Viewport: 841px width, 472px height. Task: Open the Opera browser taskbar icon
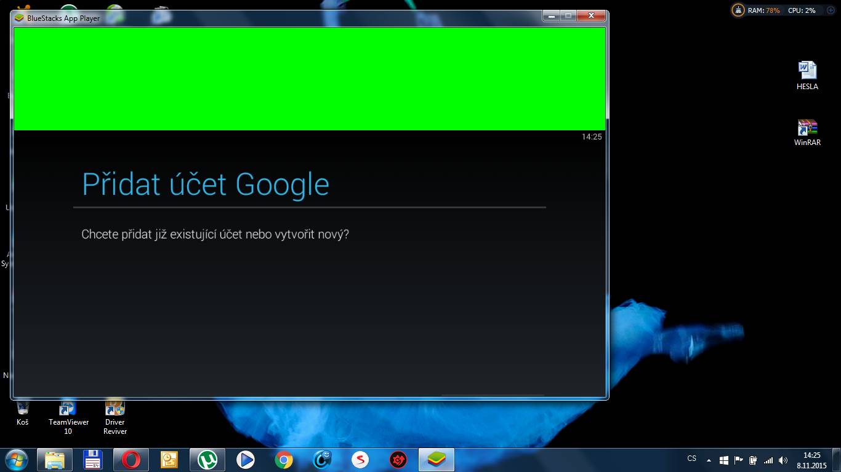[x=131, y=460]
